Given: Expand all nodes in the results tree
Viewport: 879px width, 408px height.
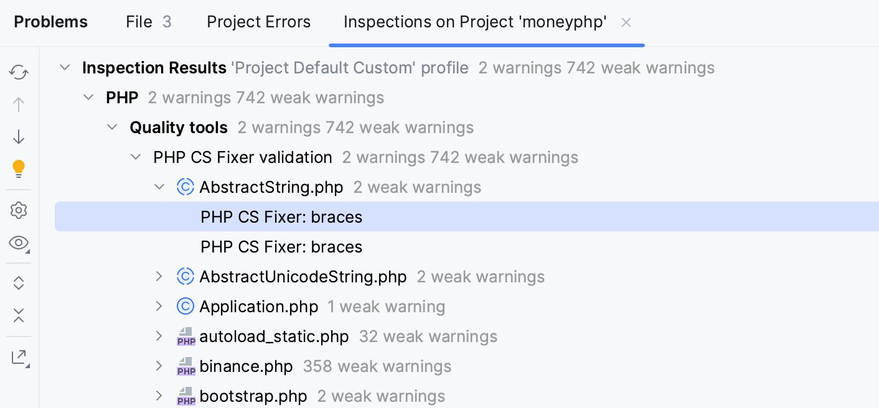Looking at the screenshot, I should click(x=18, y=282).
